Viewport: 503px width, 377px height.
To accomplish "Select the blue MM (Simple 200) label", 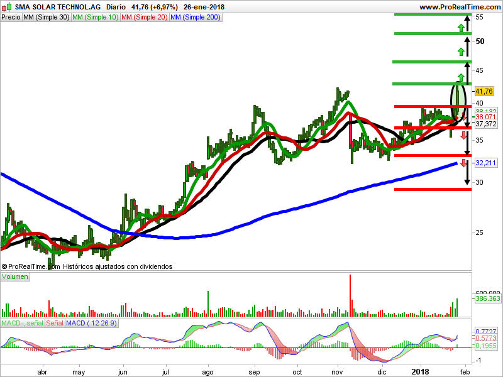I will [196, 18].
